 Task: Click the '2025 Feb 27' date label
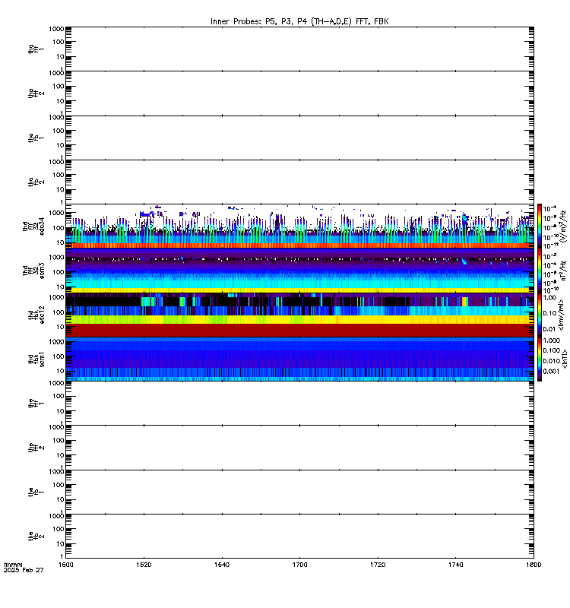[24, 570]
